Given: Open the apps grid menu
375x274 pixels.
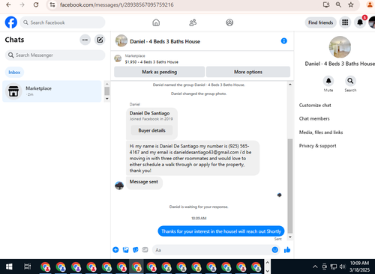Looking at the screenshot, I should coord(345,22).
